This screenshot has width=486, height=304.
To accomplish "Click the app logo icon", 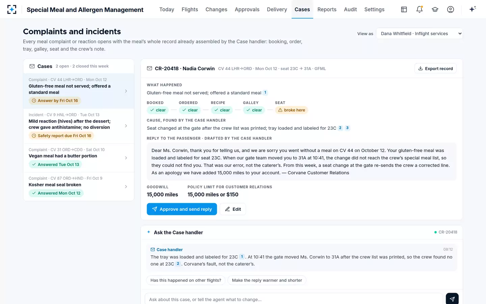I will point(12,9).
